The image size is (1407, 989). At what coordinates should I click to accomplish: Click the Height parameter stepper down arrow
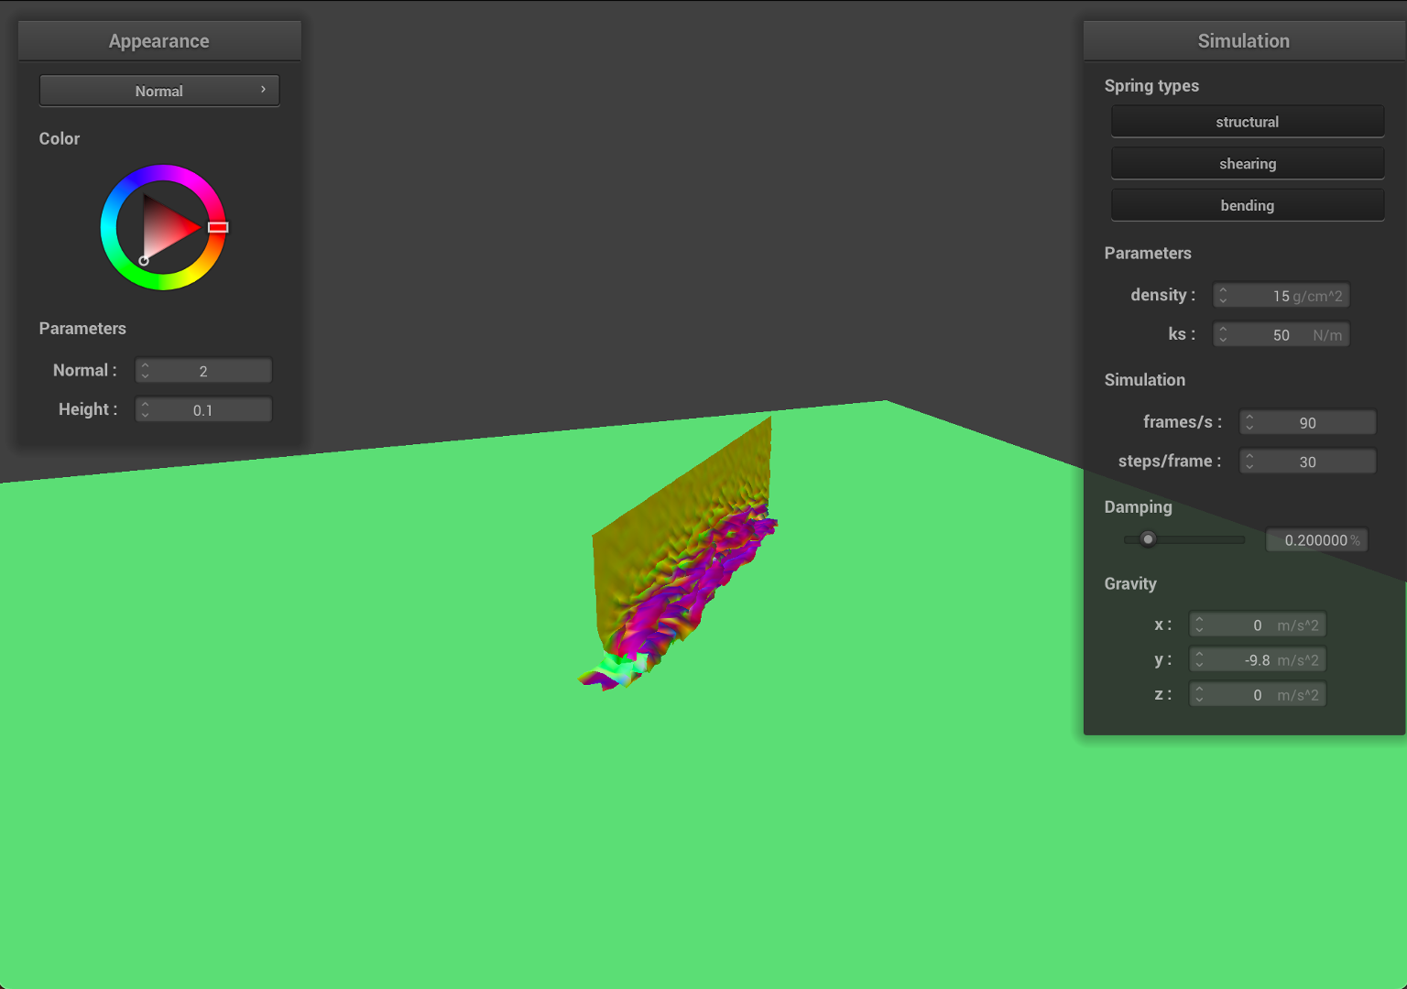[145, 413]
